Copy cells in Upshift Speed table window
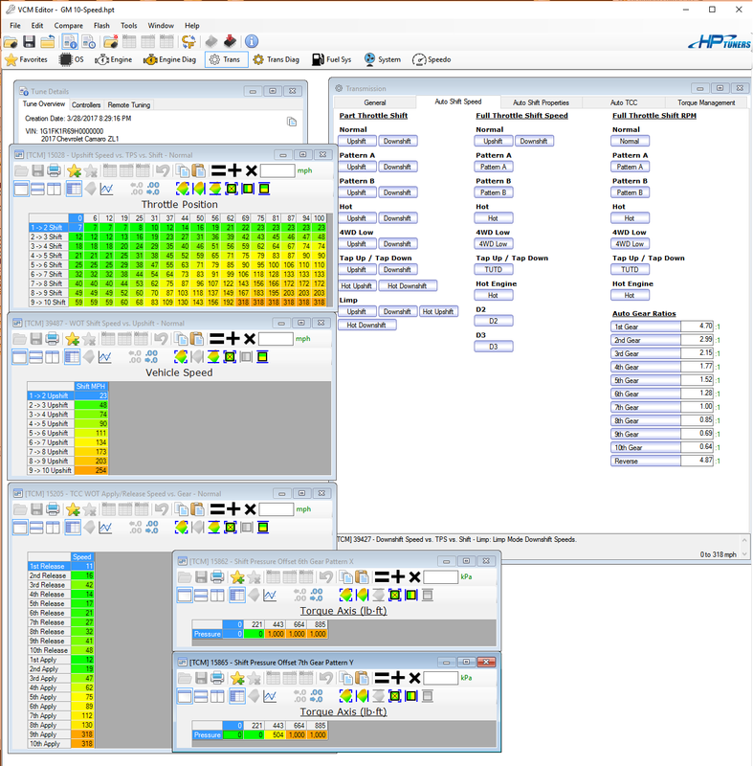This screenshot has height=766, width=753. [183, 170]
